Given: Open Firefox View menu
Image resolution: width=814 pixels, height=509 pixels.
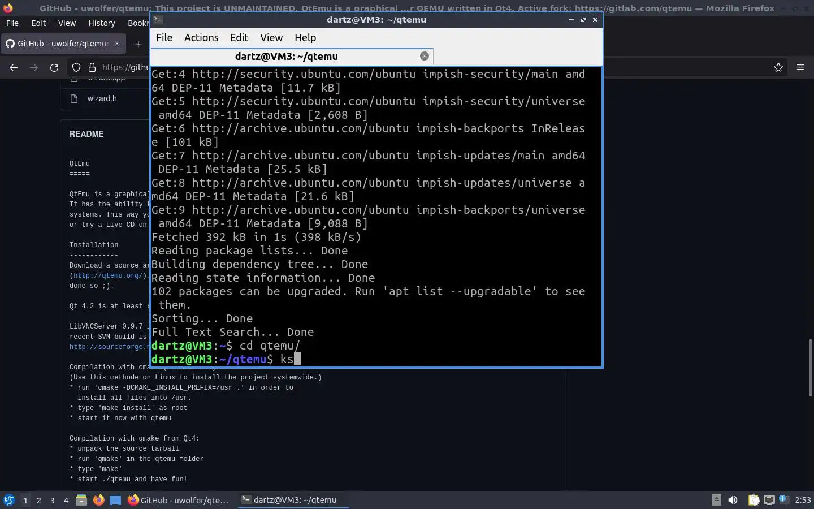Looking at the screenshot, I should pos(67,23).
